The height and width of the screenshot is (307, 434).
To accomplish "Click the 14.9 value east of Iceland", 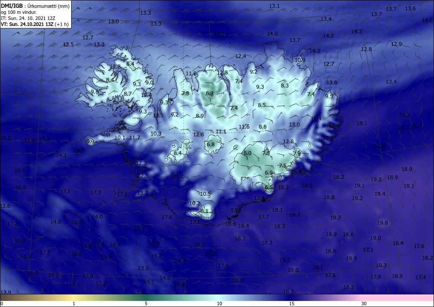I will (379, 147).
